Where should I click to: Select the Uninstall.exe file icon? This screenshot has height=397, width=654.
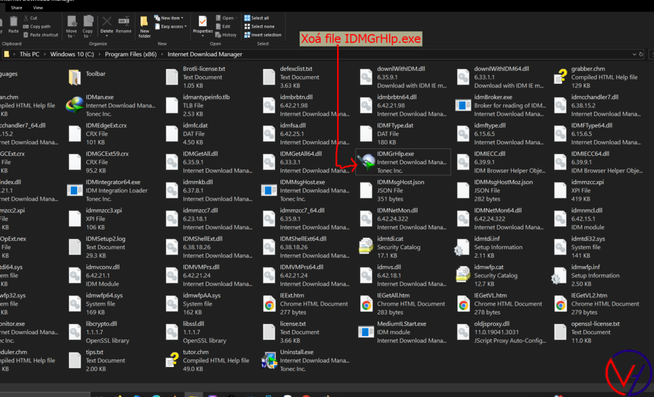270,360
